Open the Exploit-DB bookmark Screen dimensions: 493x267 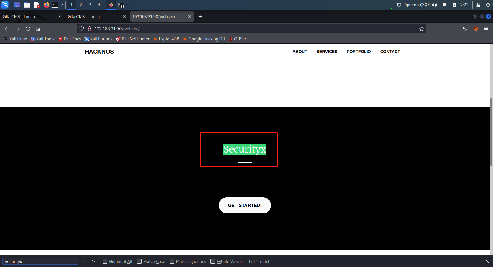(166, 39)
